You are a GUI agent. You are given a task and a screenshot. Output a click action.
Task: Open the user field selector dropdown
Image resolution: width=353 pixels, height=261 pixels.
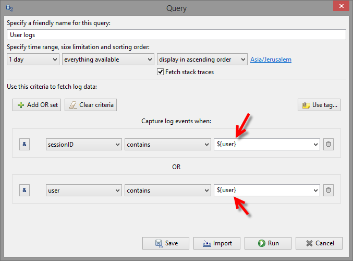coord(84,191)
